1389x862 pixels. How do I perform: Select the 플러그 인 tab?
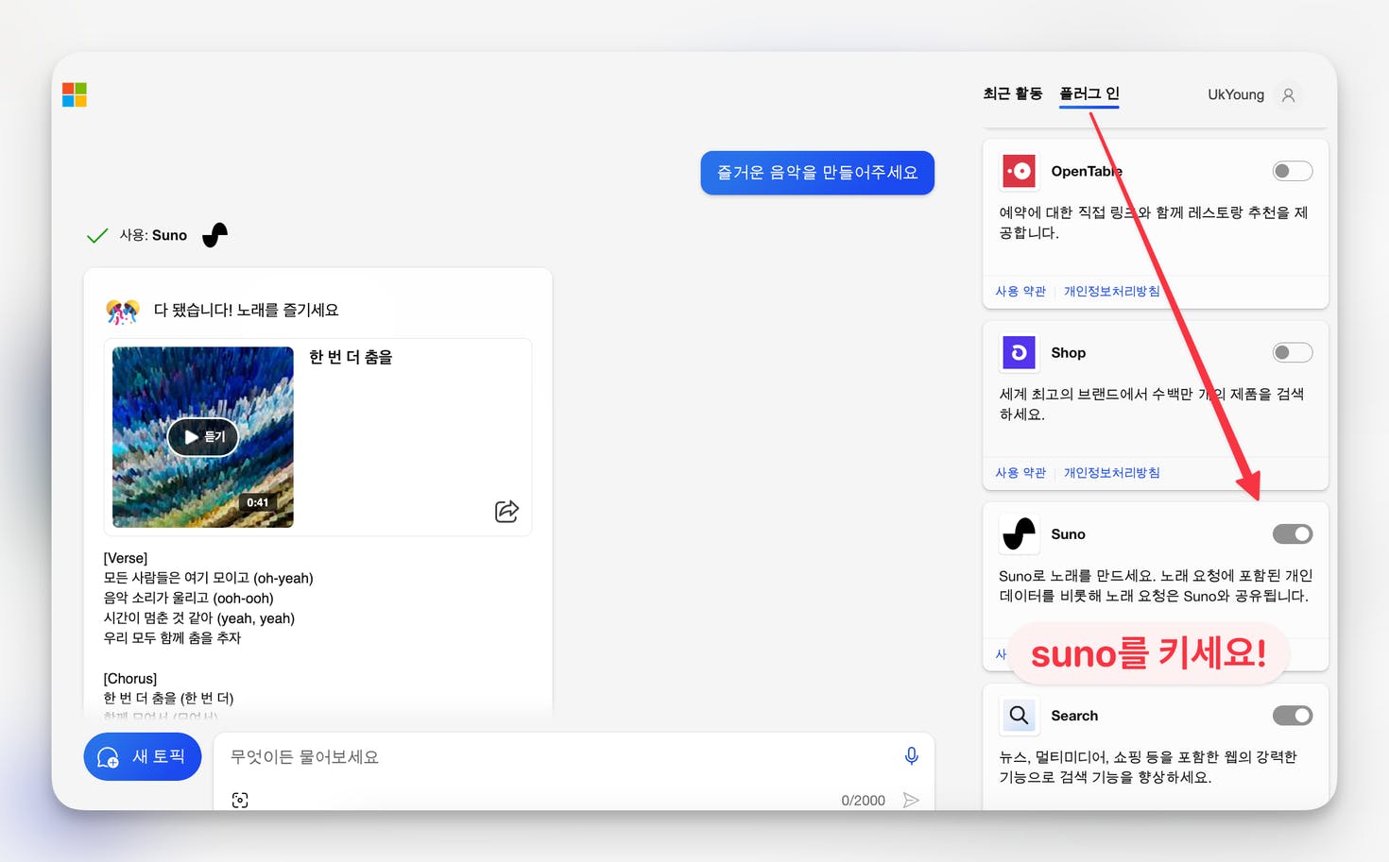click(1089, 93)
